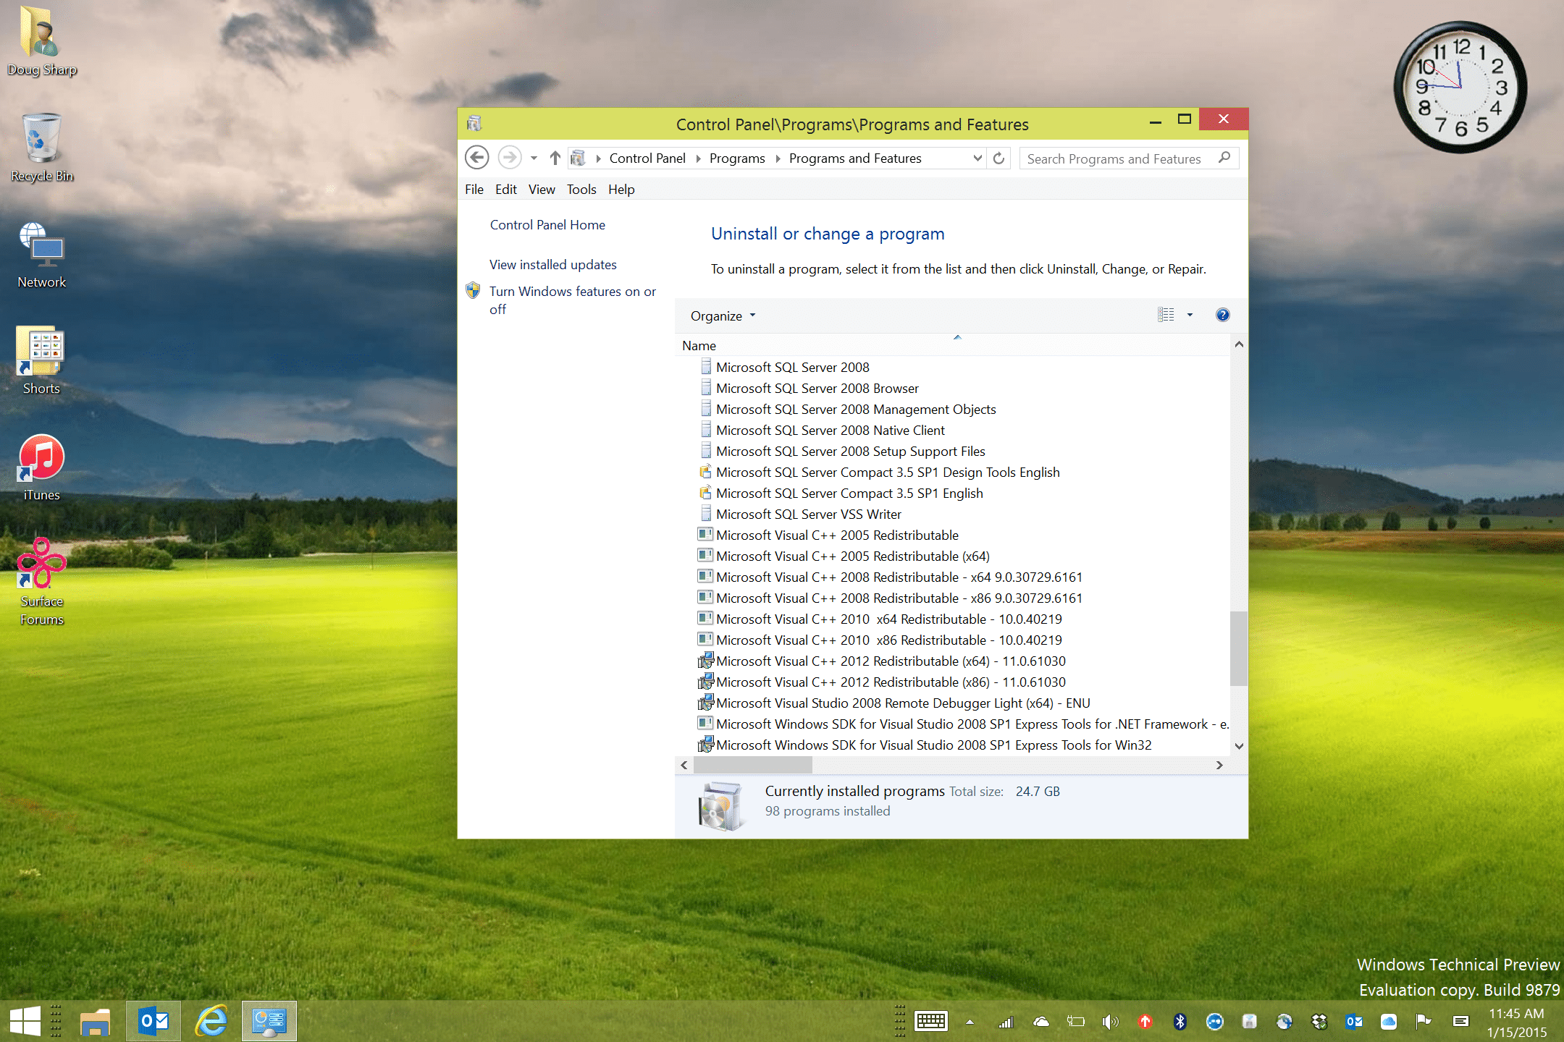The height and width of the screenshot is (1042, 1564).
Task: Open the Help menu
Action: [x=621, y=189]
